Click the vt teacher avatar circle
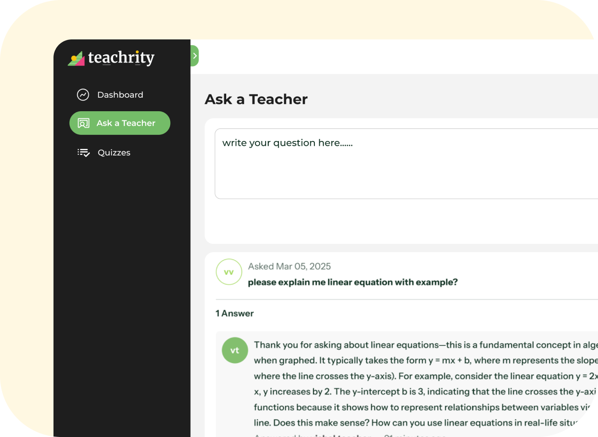This screenshot has height=437, width=598. pos(235,350)
